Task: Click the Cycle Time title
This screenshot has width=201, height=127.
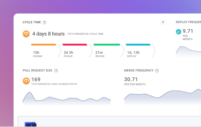Action: [32, 22]
